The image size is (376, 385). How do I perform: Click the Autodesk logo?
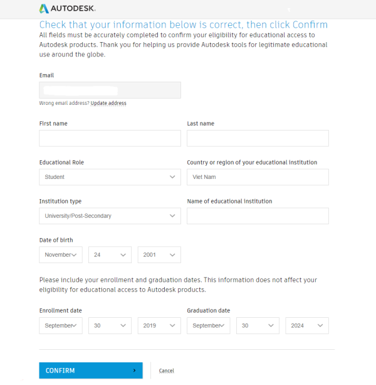[x=67, y=9]
